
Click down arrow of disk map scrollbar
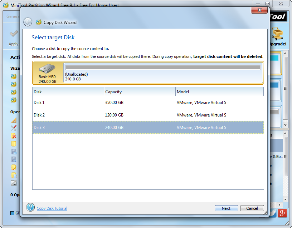(x=285, y=125)
